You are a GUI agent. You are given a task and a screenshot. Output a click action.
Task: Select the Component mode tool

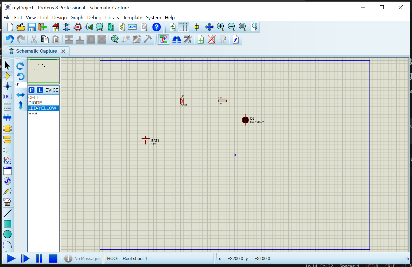(x=7, y=76)
